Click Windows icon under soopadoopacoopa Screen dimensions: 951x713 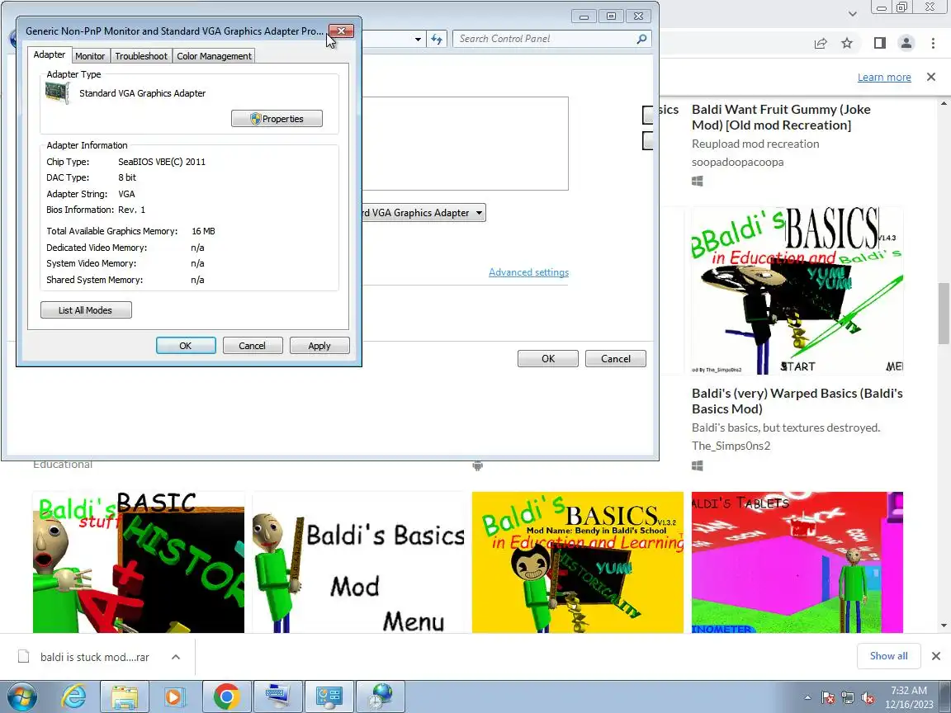[x=698, y=181]
